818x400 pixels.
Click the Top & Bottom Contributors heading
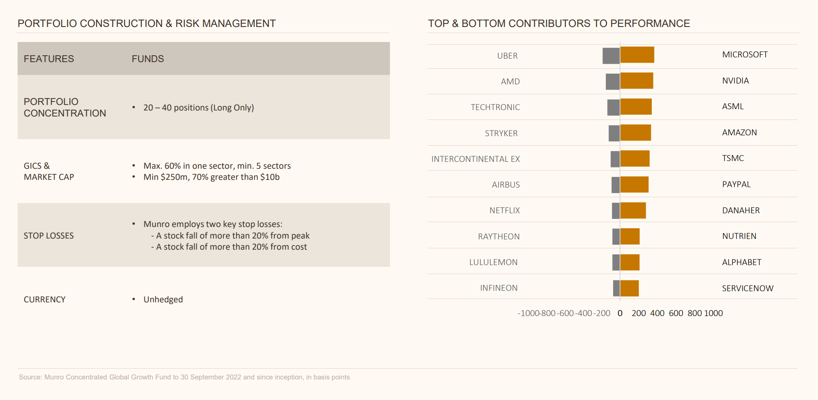[559, 24]
